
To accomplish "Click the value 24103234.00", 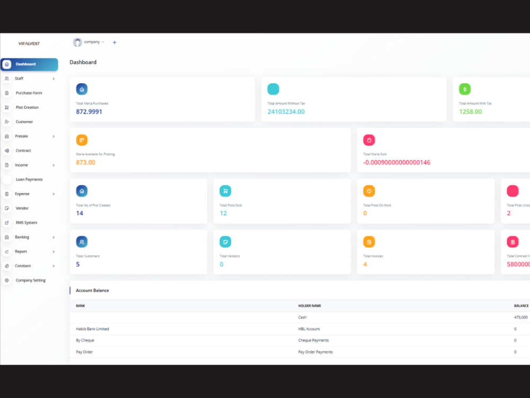I will pyautogui.click(x=286, y=111).
